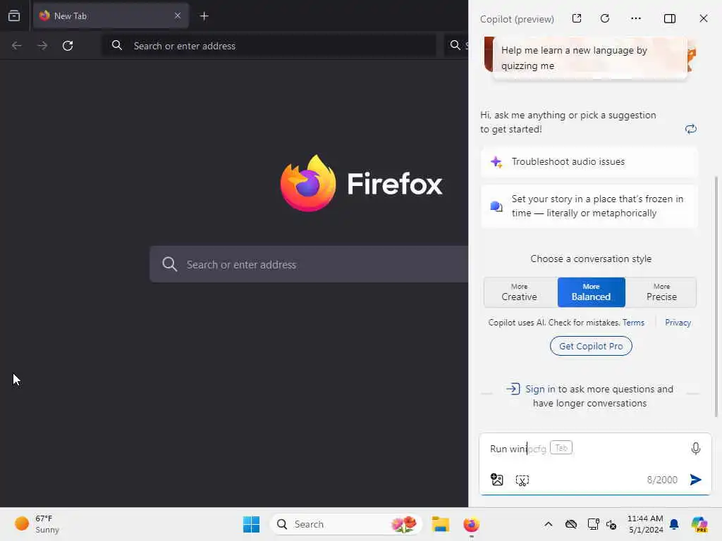Open the weather widget showing 67°F

coord(37,524)
